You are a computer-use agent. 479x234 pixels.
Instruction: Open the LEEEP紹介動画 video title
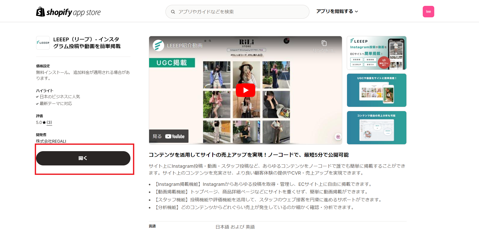click(185, 46)
